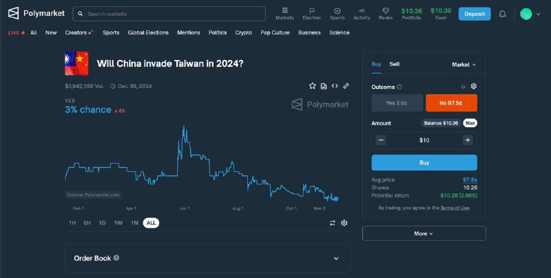The image size is (551, 278).
Task: Click the LIVE indicator
Action: click(16, 32)
